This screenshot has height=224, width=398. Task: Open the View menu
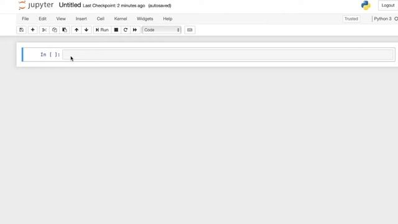[61, 19]
